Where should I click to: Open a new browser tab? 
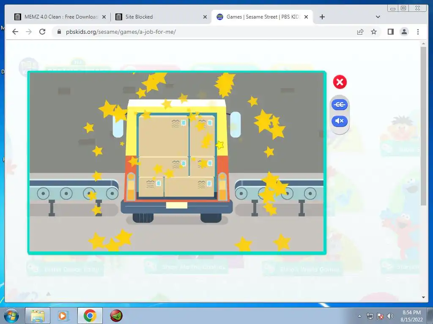point(322,17)
